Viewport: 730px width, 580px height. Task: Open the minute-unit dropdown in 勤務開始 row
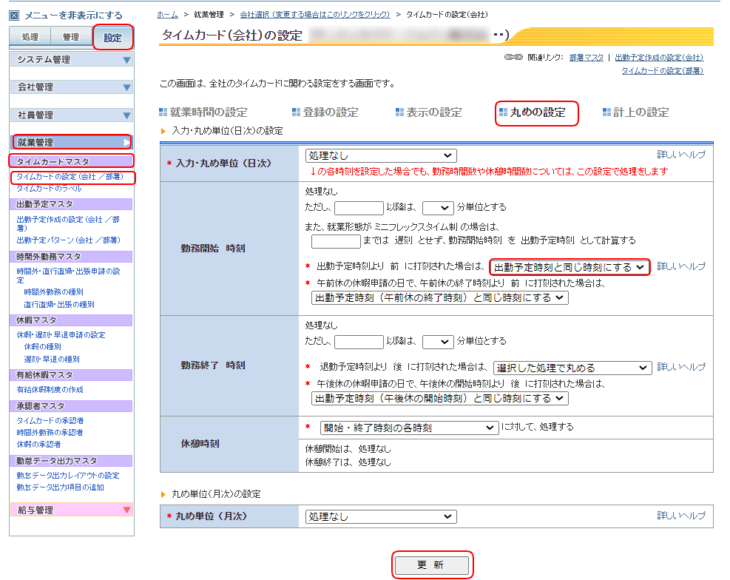(438, 208)
